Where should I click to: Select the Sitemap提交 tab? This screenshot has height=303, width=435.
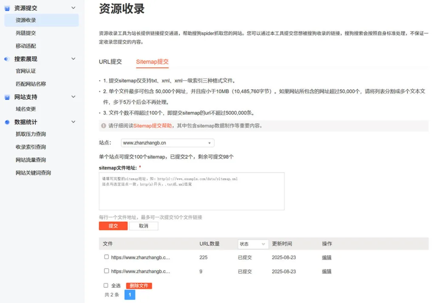point(152,62)
